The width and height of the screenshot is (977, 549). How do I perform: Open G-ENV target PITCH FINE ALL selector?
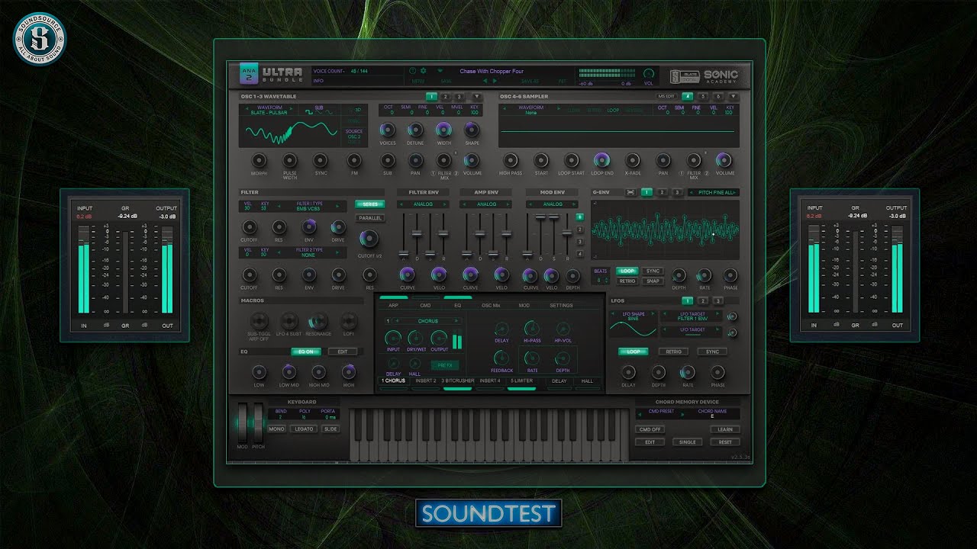click(714, 192)
